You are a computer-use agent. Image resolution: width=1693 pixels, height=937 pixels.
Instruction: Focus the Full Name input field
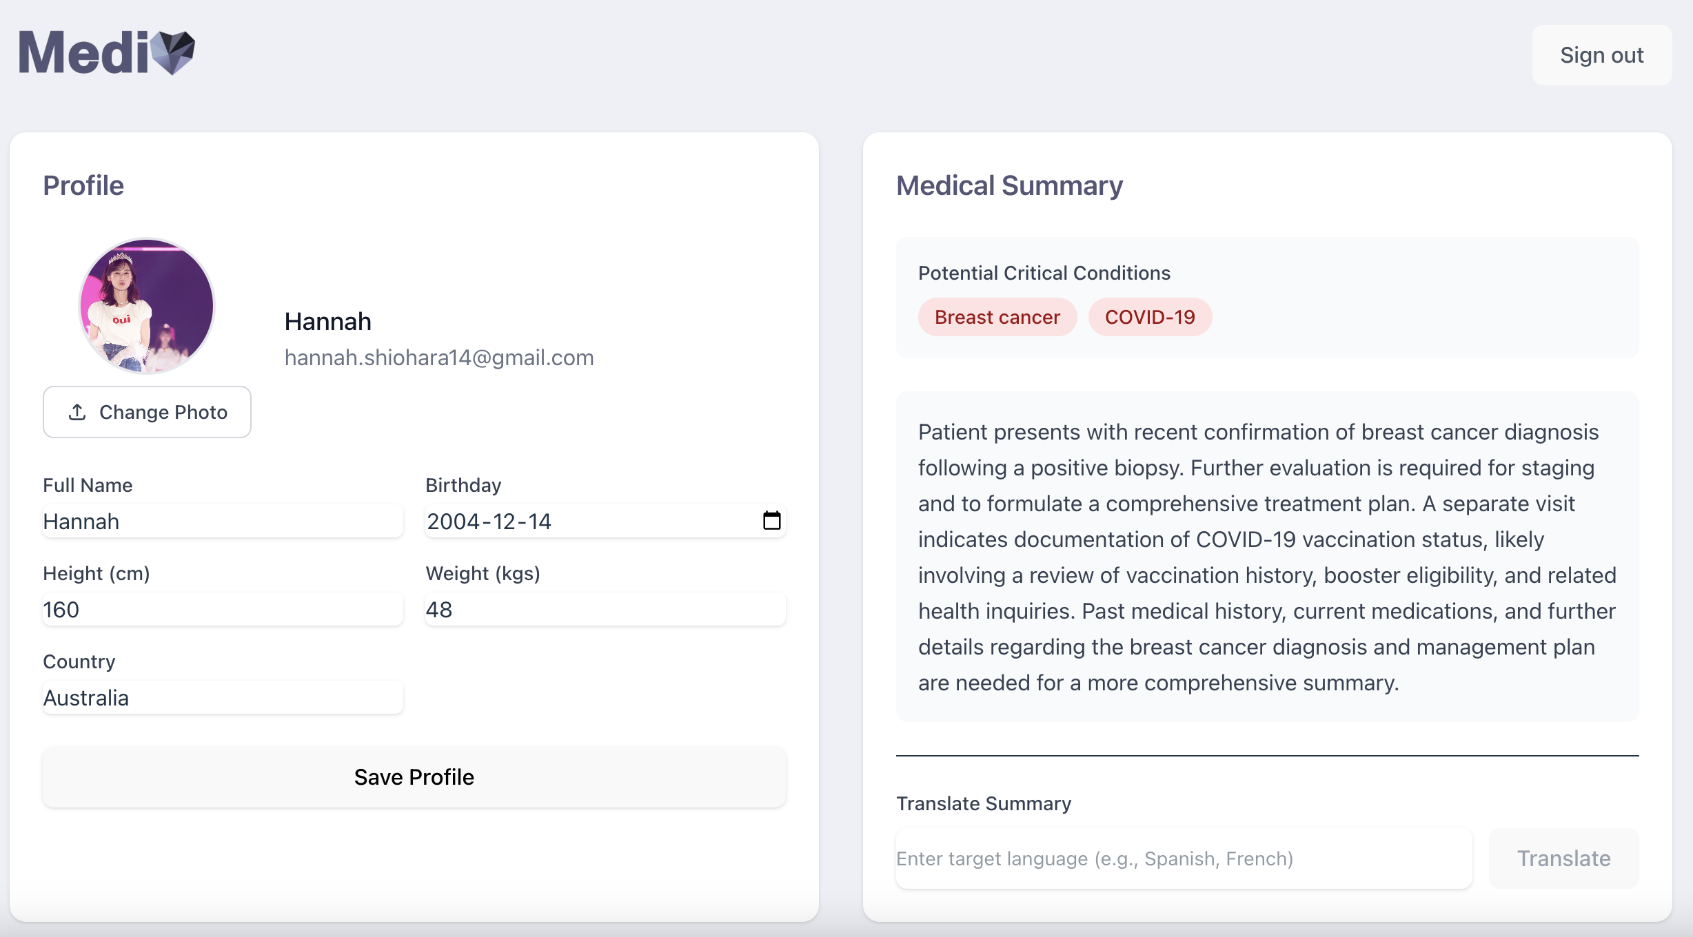click(222, 522)
